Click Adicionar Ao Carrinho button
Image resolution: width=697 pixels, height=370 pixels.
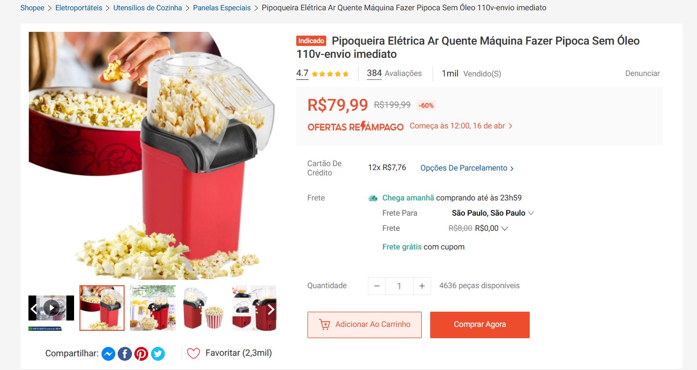[364, 325]
